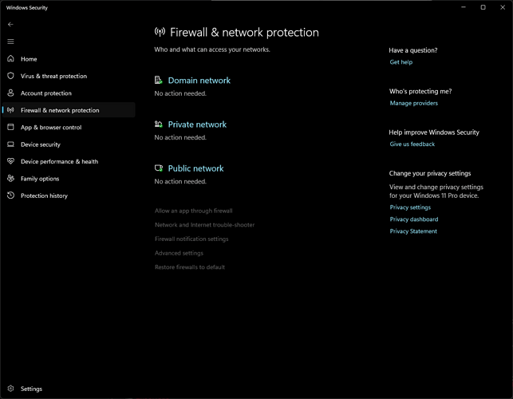This screenshot has width=513, height=399.
Task: Click the Protection history clock icon
Action: (x=10, y=196)
